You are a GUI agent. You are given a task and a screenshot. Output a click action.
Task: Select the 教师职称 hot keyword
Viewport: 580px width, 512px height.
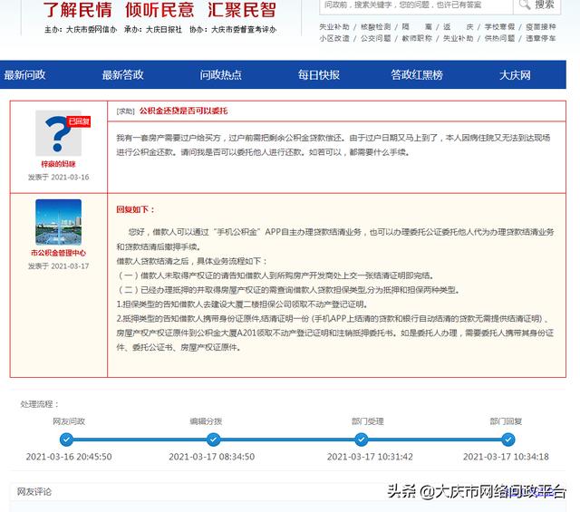click(x=417, y=38)
